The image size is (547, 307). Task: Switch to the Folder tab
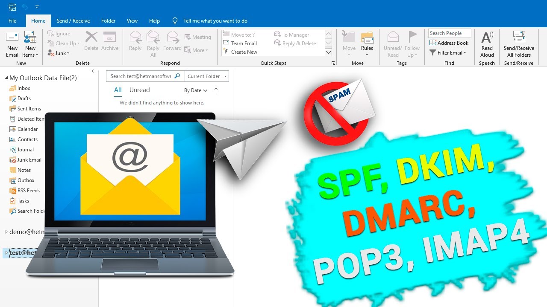(108, 21)
